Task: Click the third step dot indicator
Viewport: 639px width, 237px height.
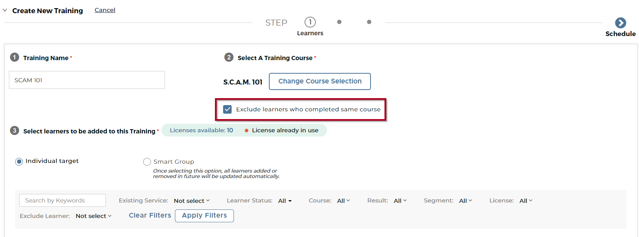Action: coord(369,22)
